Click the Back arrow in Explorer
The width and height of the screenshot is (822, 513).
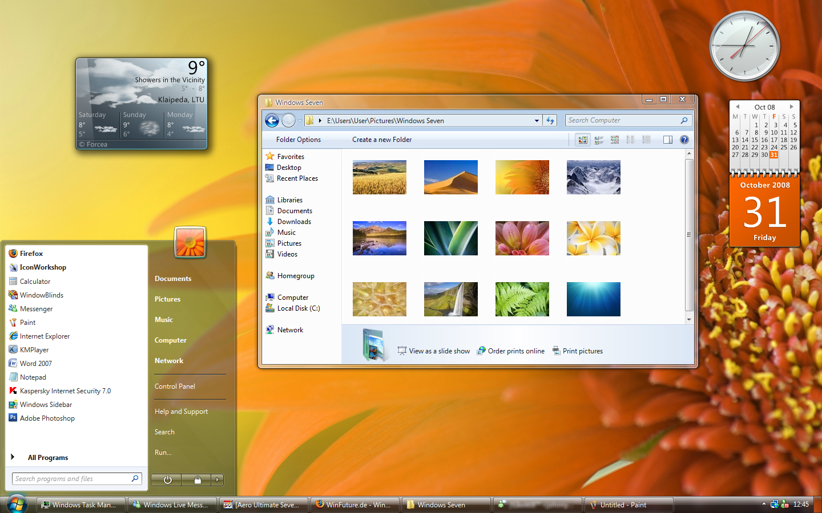(272, 120)
